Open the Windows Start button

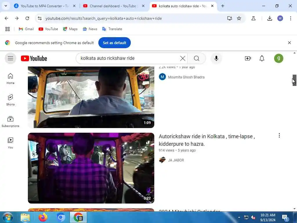[x=8, y=217]
